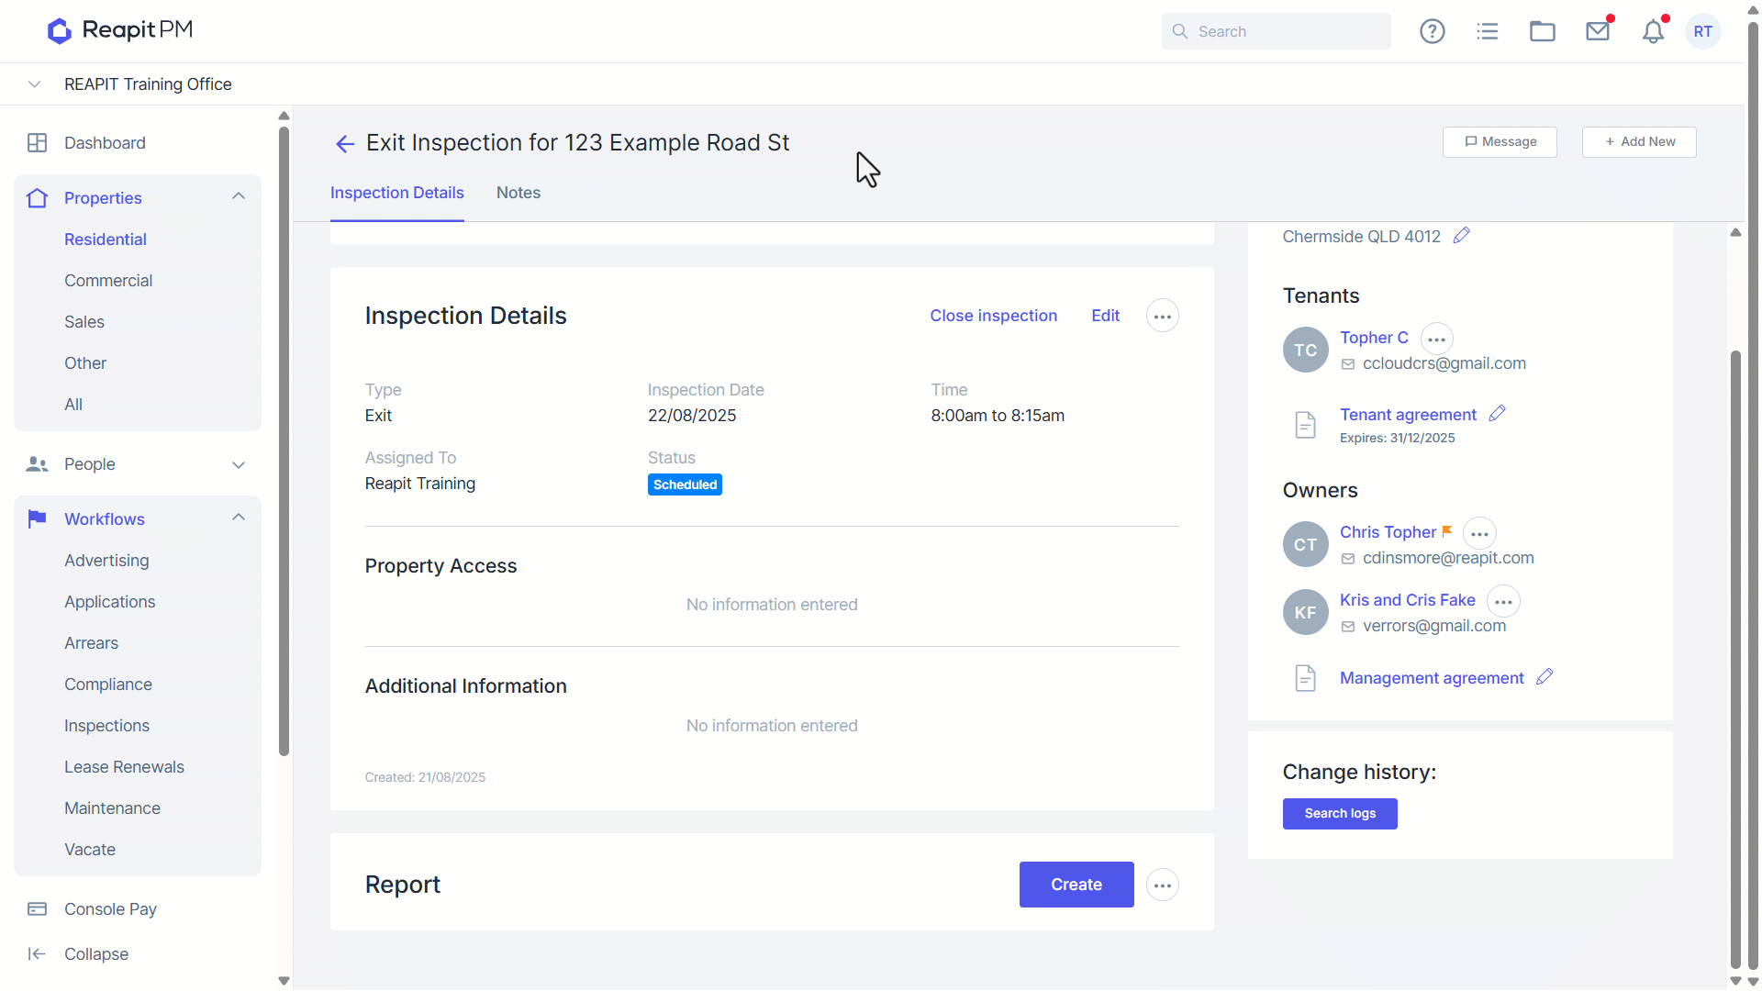Open more options for tenant Topher C
Screen dimensions: 1762x991
coord(1437,339)
